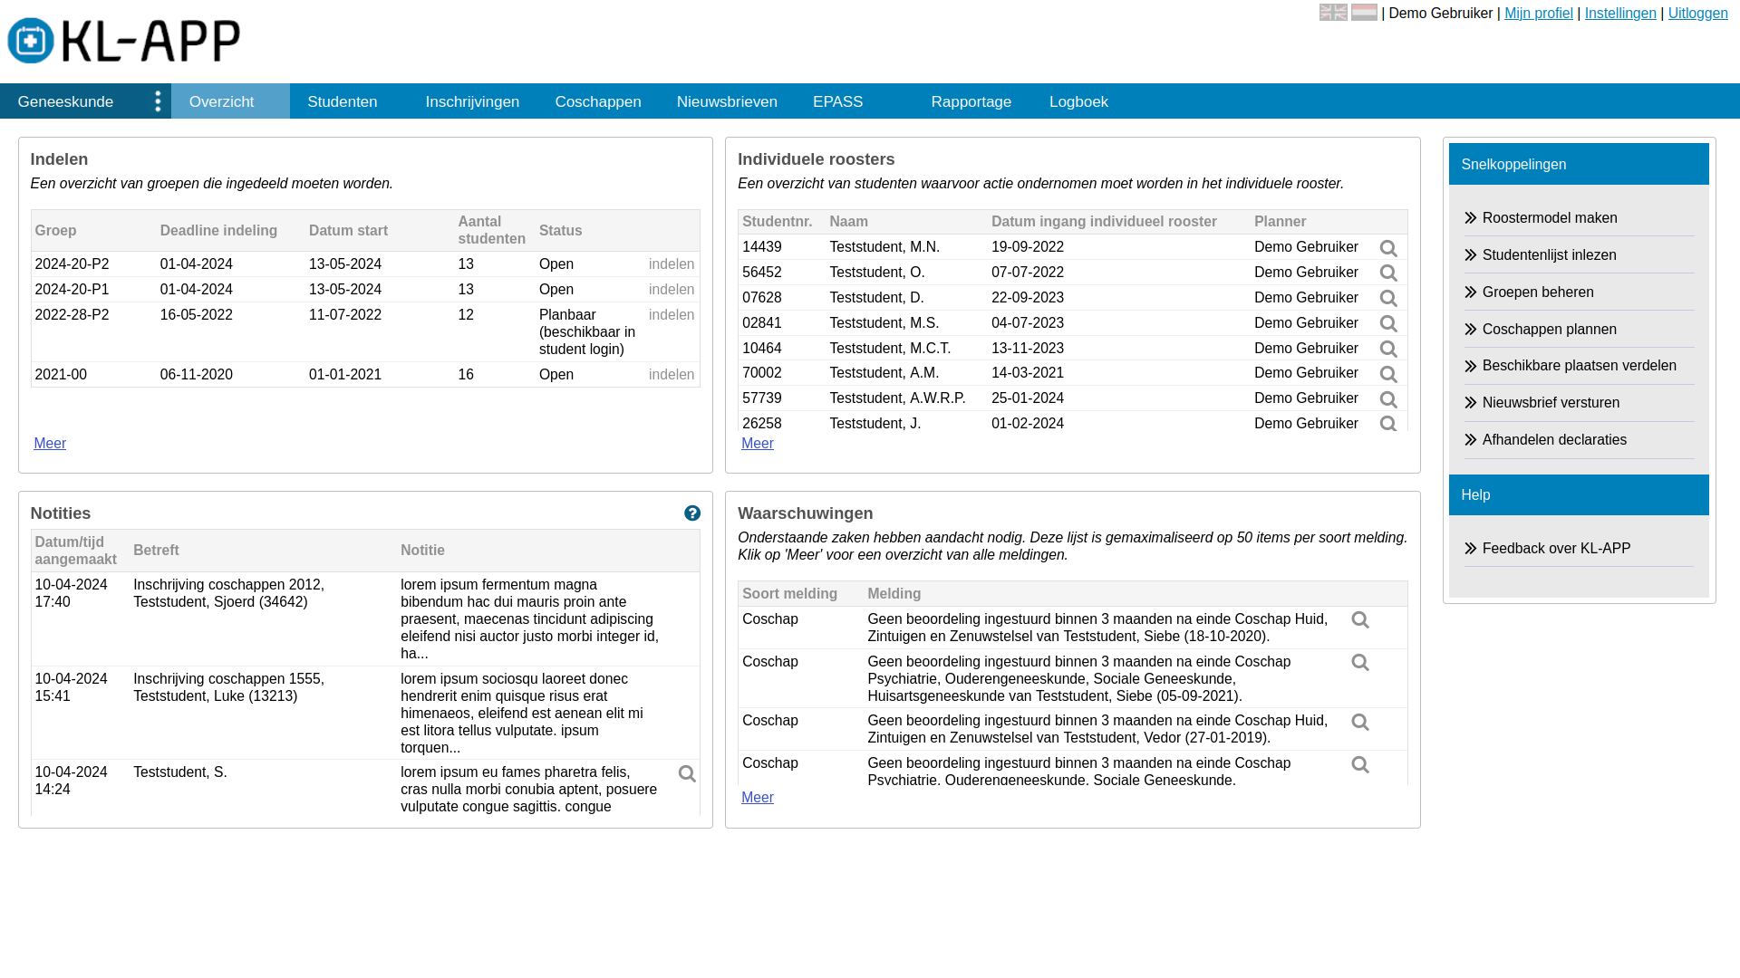Open the Rapportage menu

click(971, 101)
